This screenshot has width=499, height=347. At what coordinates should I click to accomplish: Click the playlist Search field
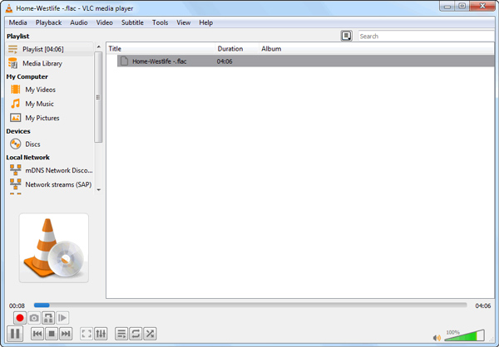(x=426, y=37)
